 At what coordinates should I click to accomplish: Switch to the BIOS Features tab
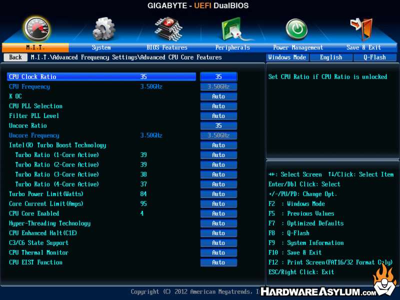coord(167,47)
